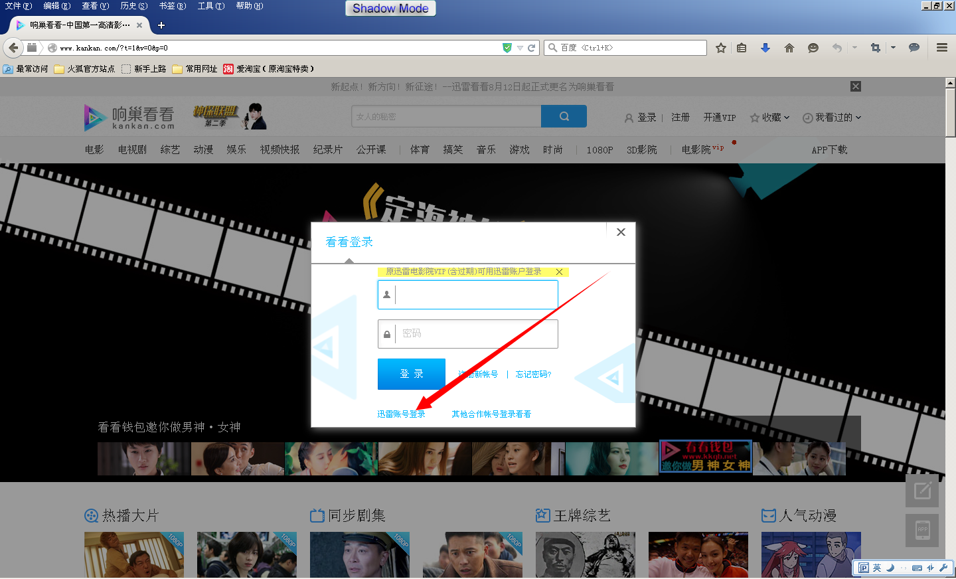Go to the browser home page icon
This screenshot has height=579, width=956.
click(x=789, y=48)
